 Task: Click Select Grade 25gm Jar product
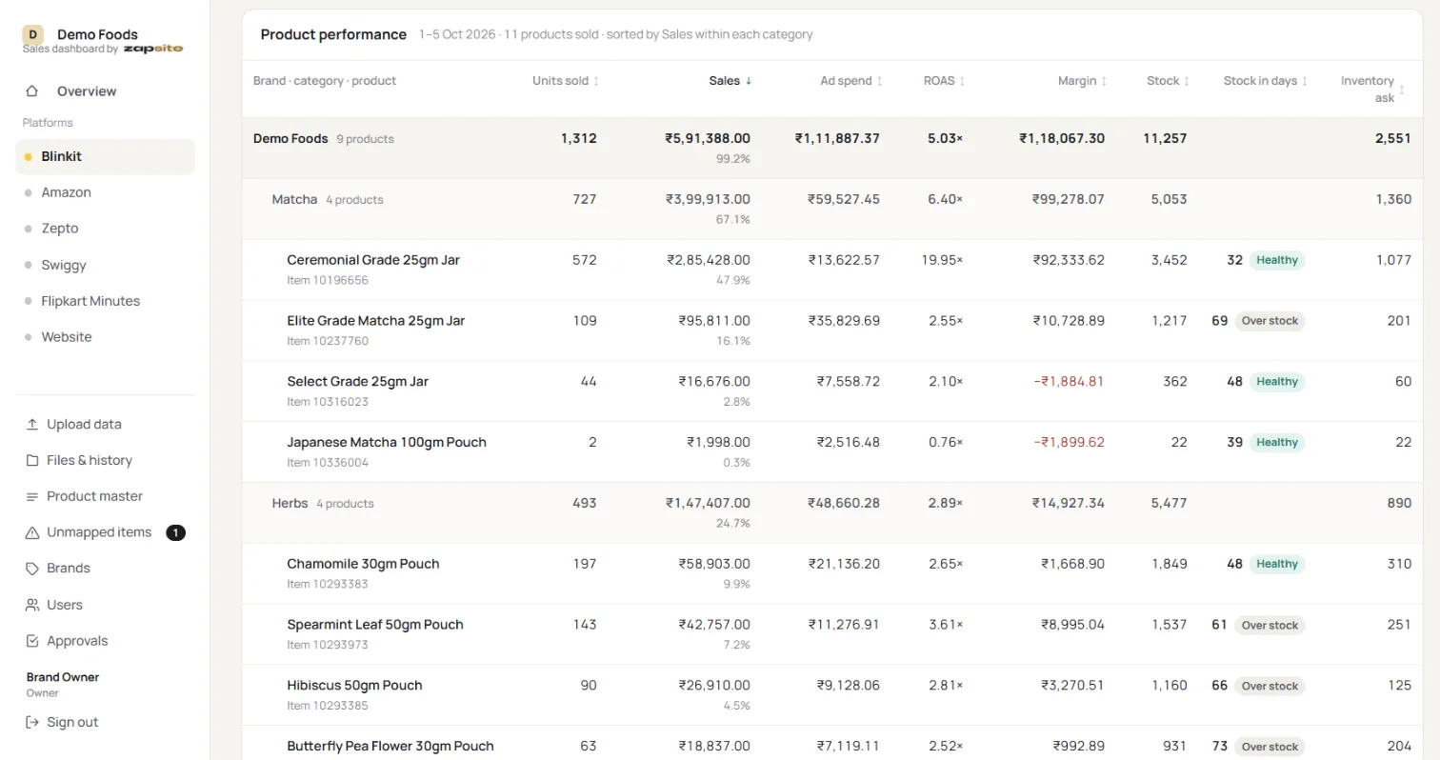tap(358, 382)
